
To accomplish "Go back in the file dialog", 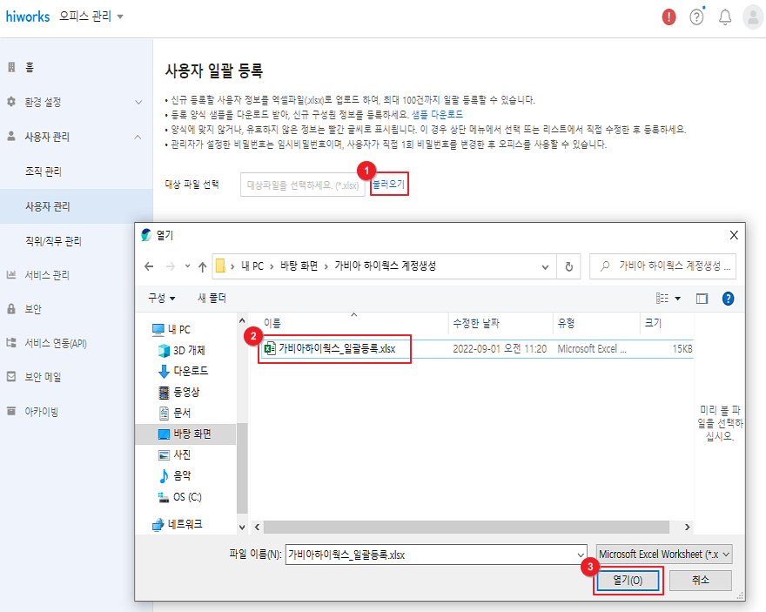I will [149, 266].
